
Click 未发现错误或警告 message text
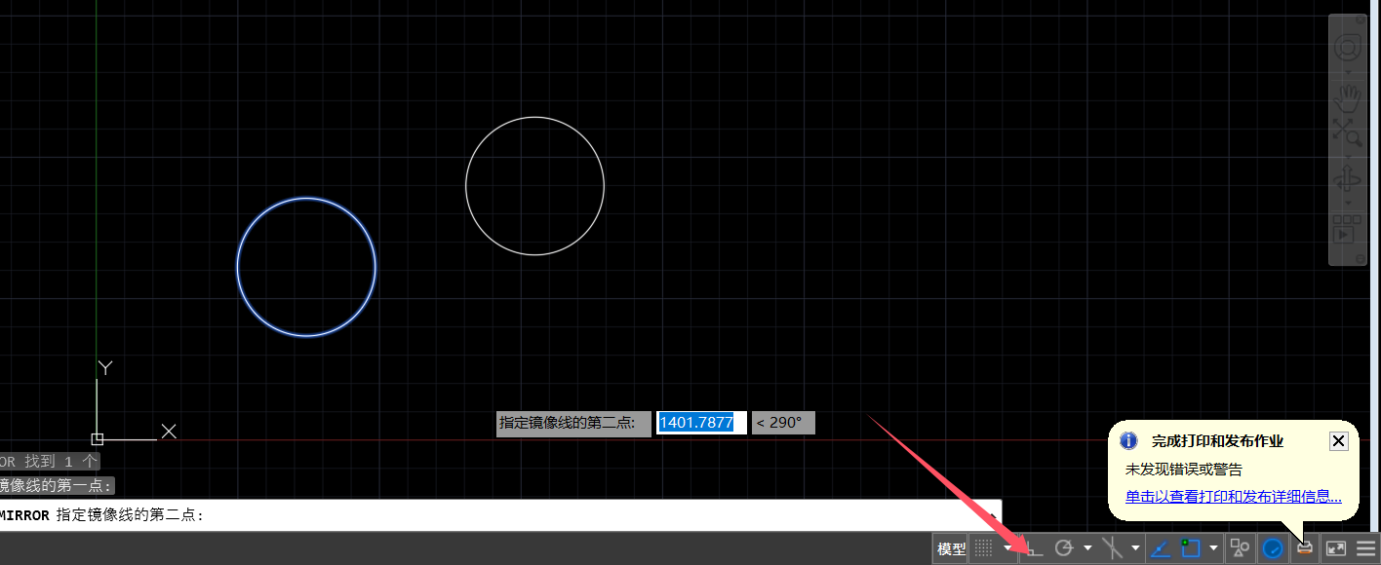coord(1184,470)
